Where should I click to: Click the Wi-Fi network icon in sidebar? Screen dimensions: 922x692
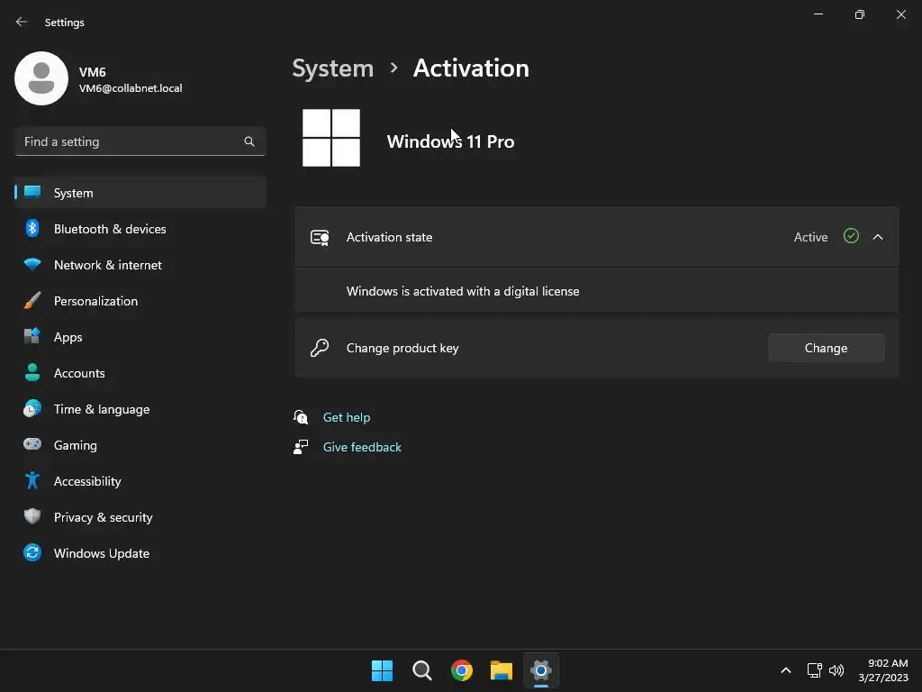(32, 264)
